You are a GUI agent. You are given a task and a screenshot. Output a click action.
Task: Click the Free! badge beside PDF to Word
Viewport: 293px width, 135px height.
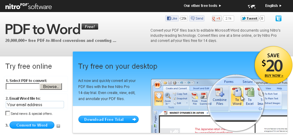(x=90, y=27)
